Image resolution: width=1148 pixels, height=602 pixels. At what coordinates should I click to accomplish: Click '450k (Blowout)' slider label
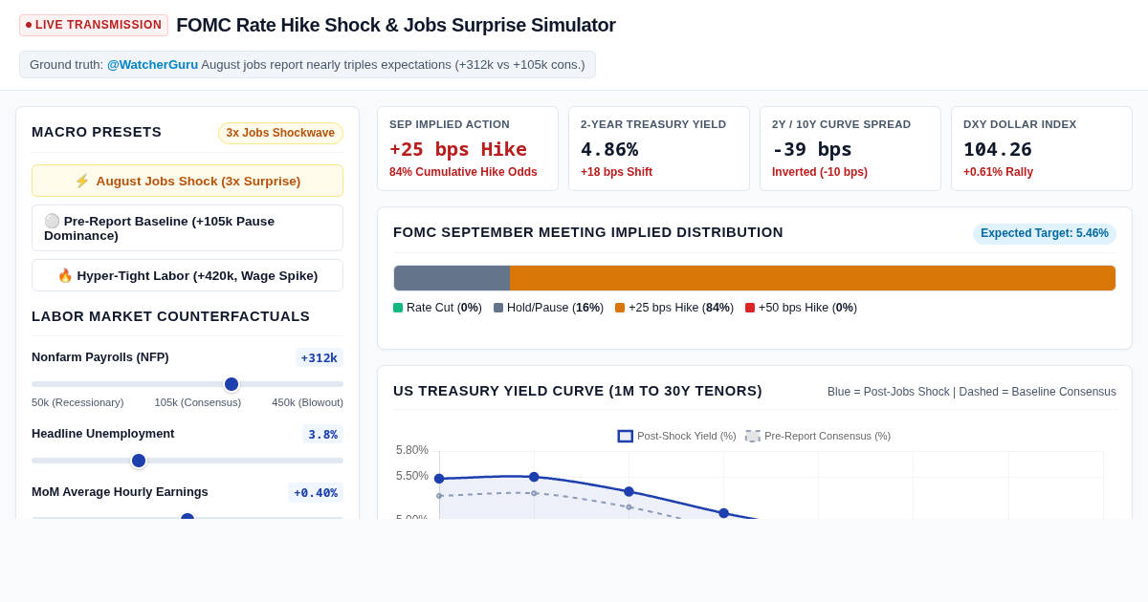[307, 402]
